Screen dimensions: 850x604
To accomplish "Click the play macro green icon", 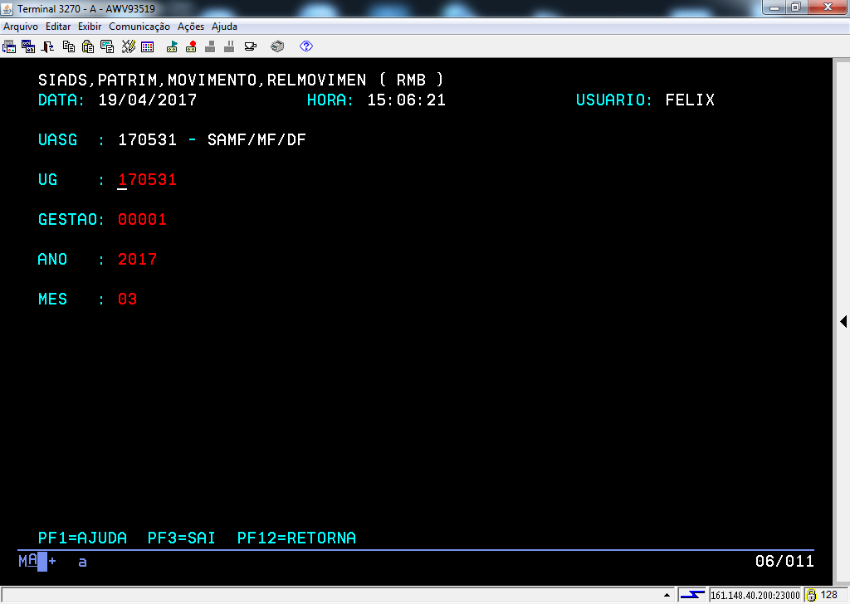I will 172,46.
